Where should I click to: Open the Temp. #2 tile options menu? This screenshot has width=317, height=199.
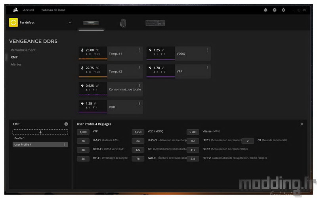coord(139,68)
